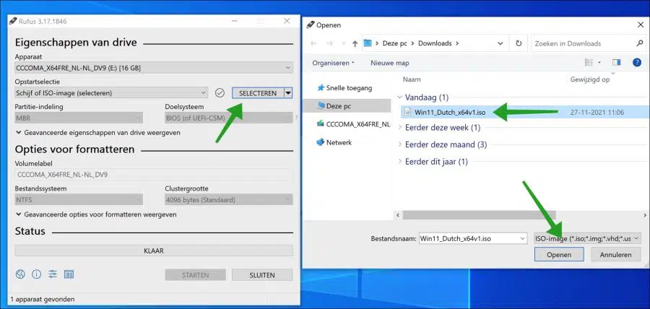Select Netwerk in navigation pane
Image resolution: width=650 pixels, height=309 pixels.
pyautogui.click(x=334, y=142)
